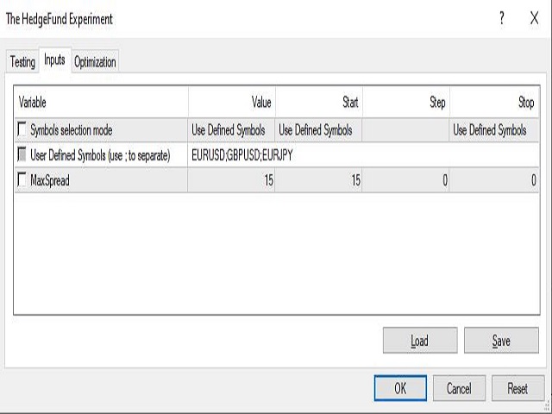Tick the Symbols selection mode checkbox

(x=22, y=129)
